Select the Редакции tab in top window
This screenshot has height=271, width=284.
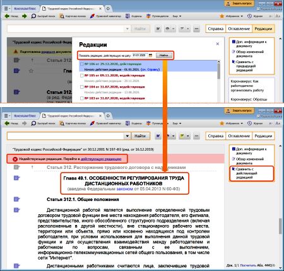point(263,29)
